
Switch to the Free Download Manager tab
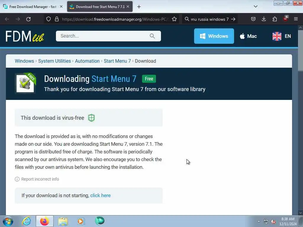tap(33, 7)
